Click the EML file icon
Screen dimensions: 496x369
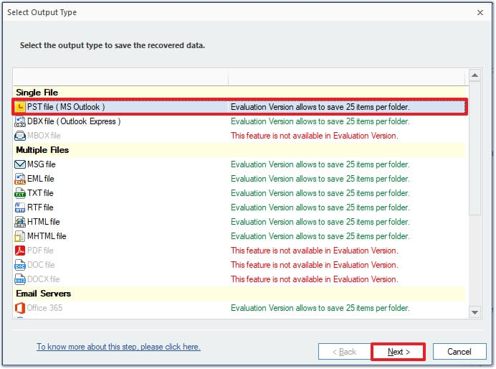coord(20,179)
